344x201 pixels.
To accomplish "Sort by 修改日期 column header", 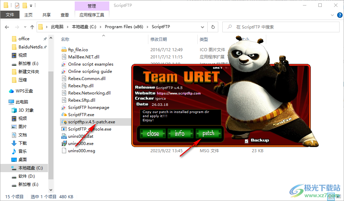I will (159, 40).
